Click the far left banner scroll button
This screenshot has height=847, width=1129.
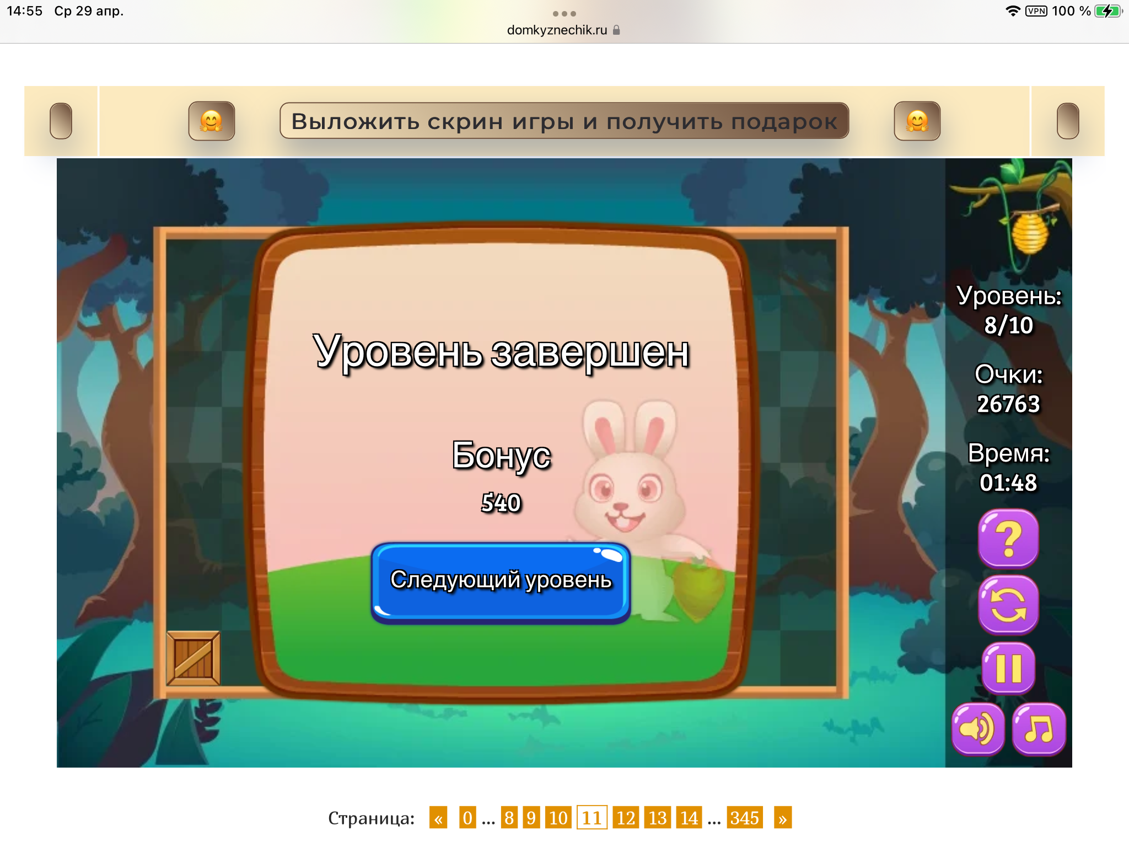(x=61, y=121)
